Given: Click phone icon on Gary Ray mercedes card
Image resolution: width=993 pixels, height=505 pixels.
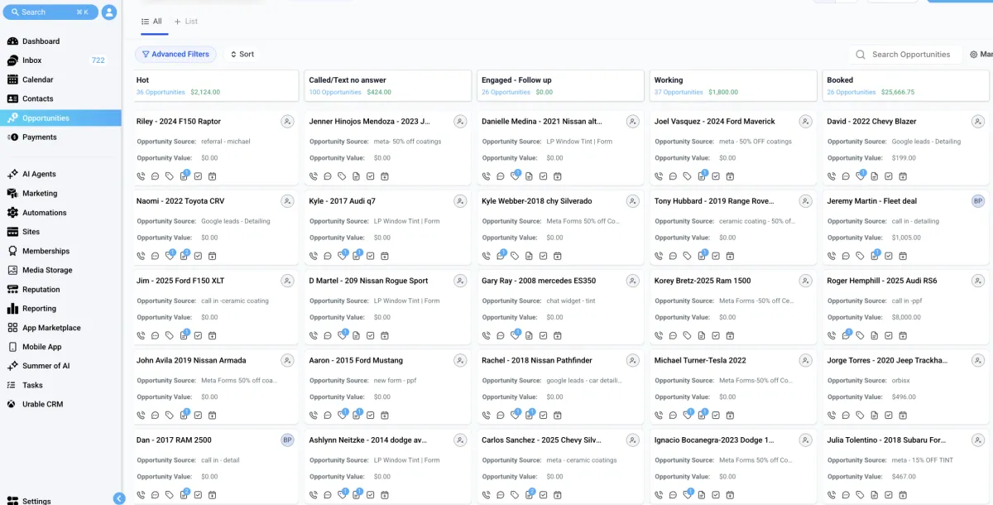Looking at the screenshot, I should (x=487, y=335).
